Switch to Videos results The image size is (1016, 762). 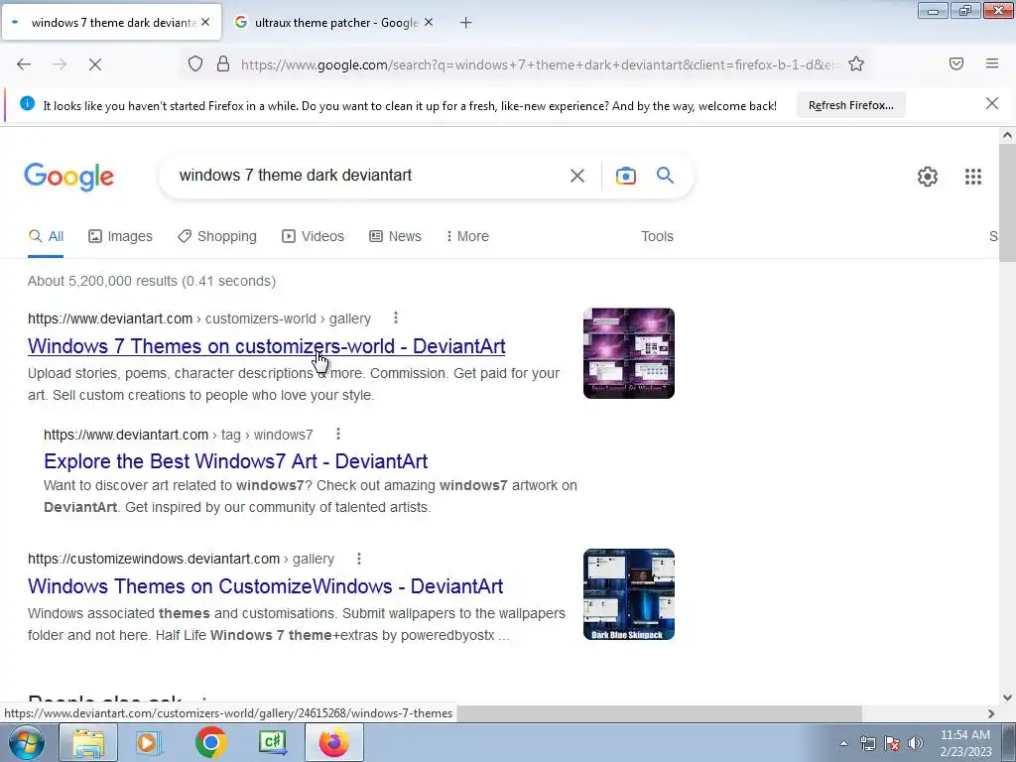pos(313,236)
